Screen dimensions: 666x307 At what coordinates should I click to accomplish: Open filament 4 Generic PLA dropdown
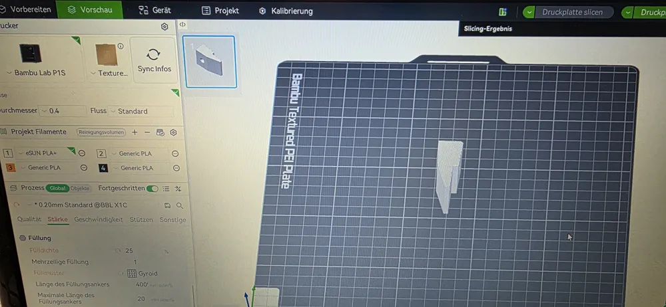(141, 168)
